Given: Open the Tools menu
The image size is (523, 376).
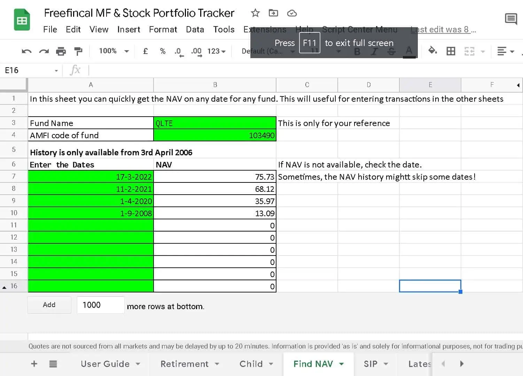Looking at the screenshot, I should pyautogui.click(x=224, y=30).
